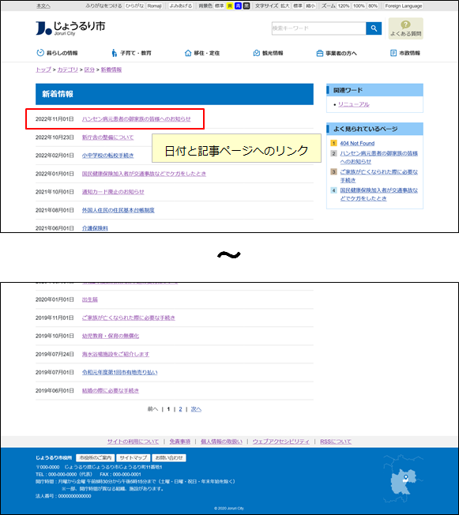Click the じょうるり市 Joruri City logo
Image resolution: width=459 pixels, height=515 pixels.
coord(70,28)
